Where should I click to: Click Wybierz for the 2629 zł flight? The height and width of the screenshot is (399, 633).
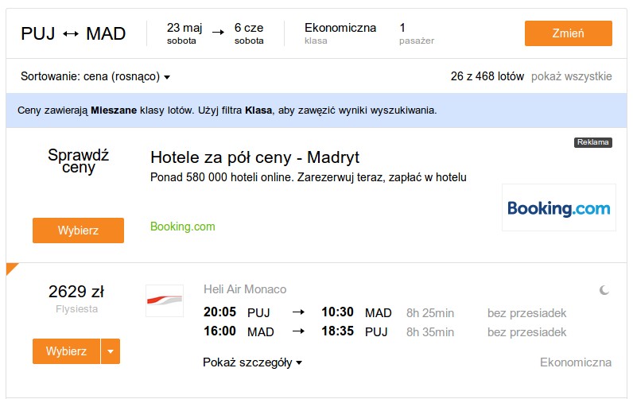click(x=66, y=351)
